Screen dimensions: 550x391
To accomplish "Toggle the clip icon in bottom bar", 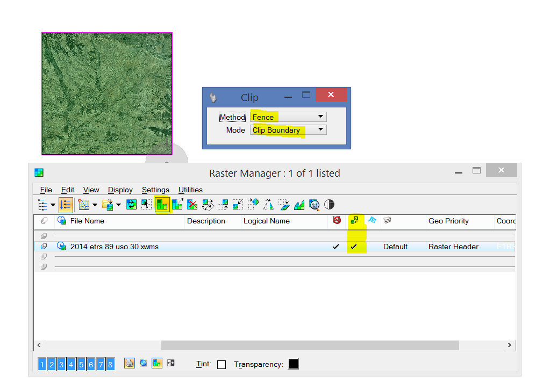I will point(157,363).
